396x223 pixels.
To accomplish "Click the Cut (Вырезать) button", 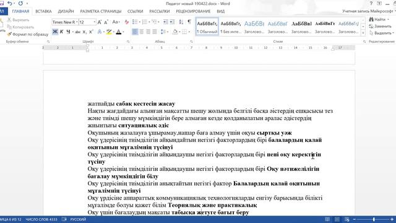I will point(18,20).
